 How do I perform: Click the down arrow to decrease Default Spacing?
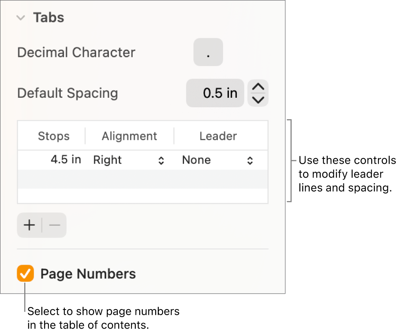258,99
